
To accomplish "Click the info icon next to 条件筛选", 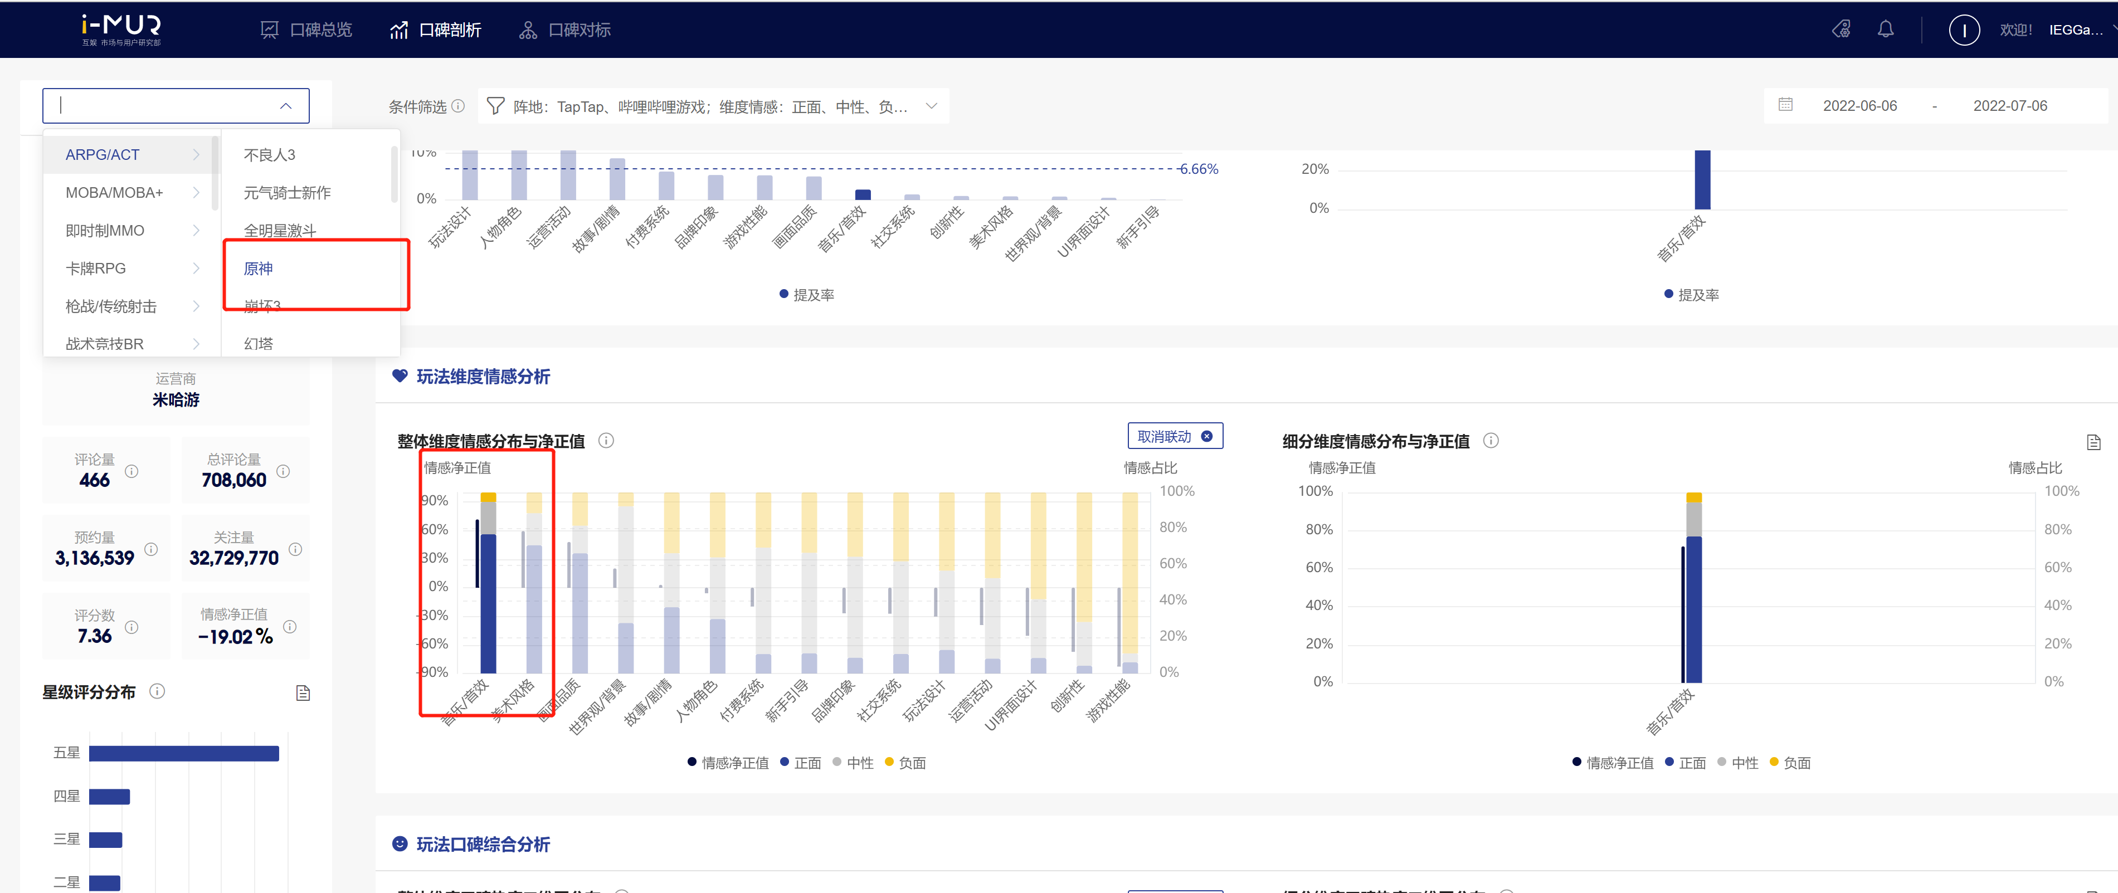I will point(459,106).
